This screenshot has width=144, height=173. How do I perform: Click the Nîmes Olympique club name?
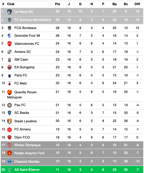click(27, 145)
